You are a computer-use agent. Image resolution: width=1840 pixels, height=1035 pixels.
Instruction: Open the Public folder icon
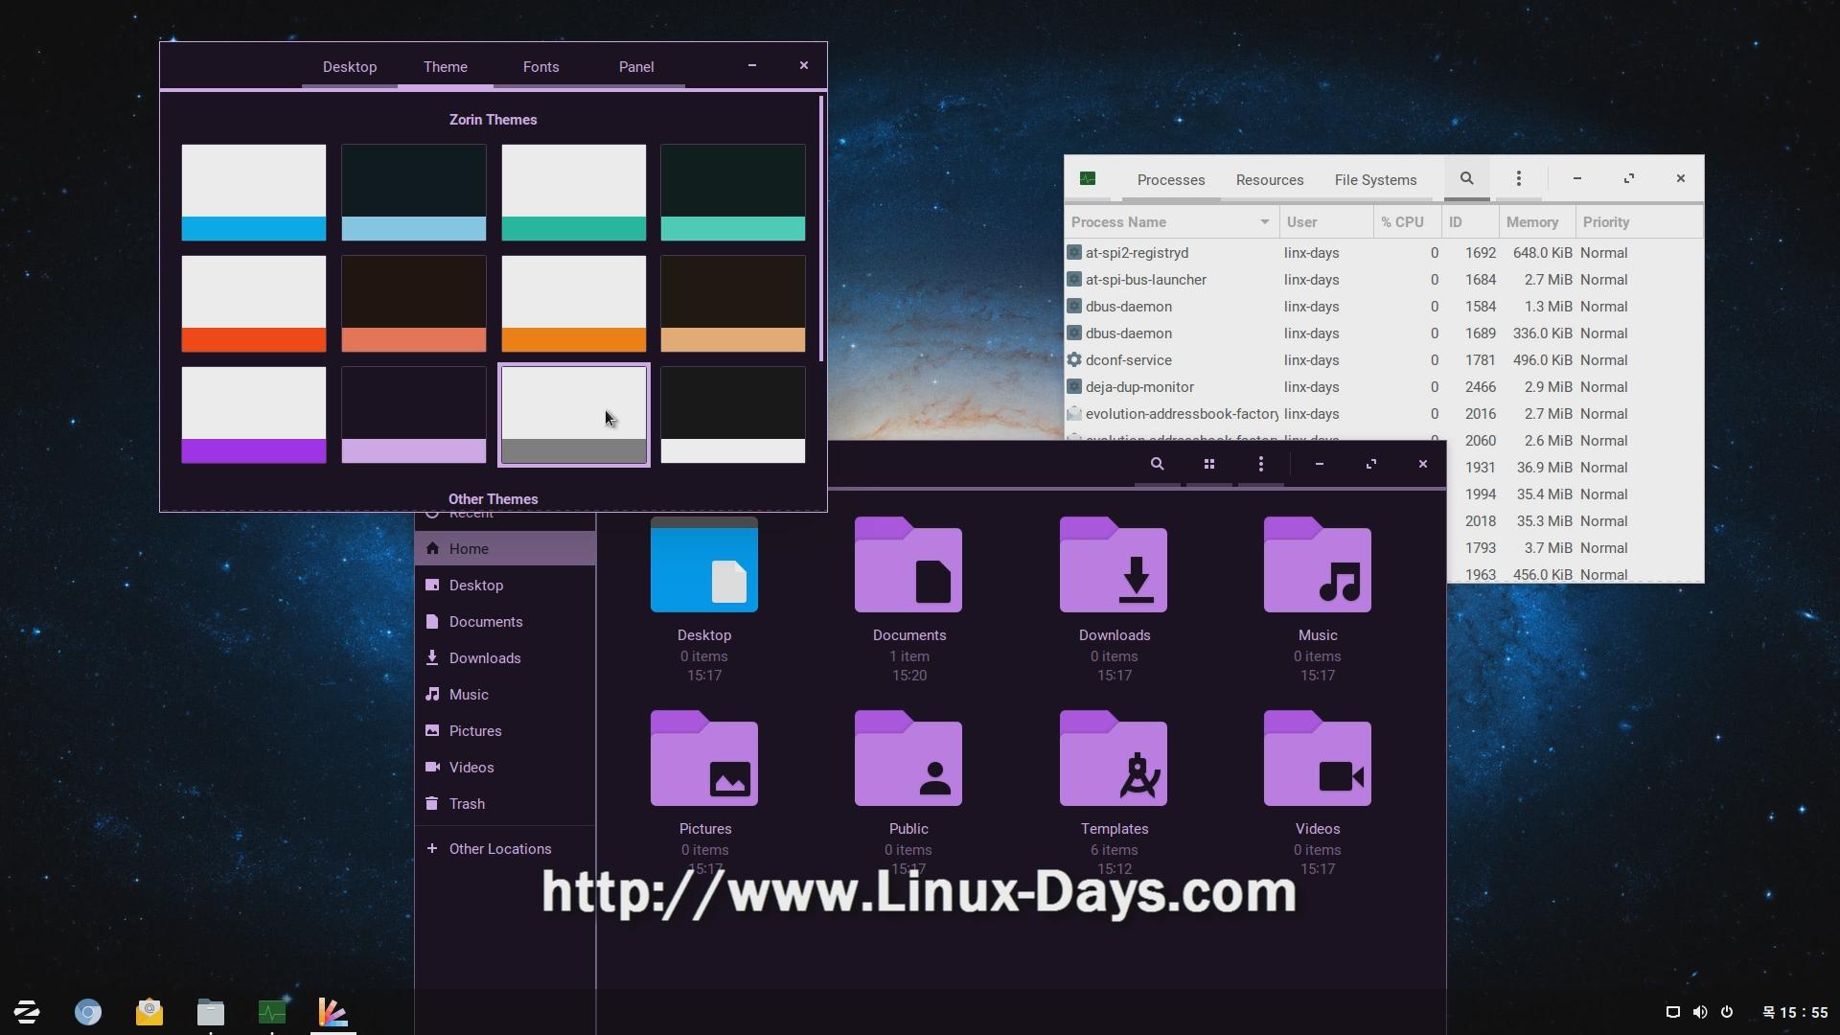(x=908, y=758)
